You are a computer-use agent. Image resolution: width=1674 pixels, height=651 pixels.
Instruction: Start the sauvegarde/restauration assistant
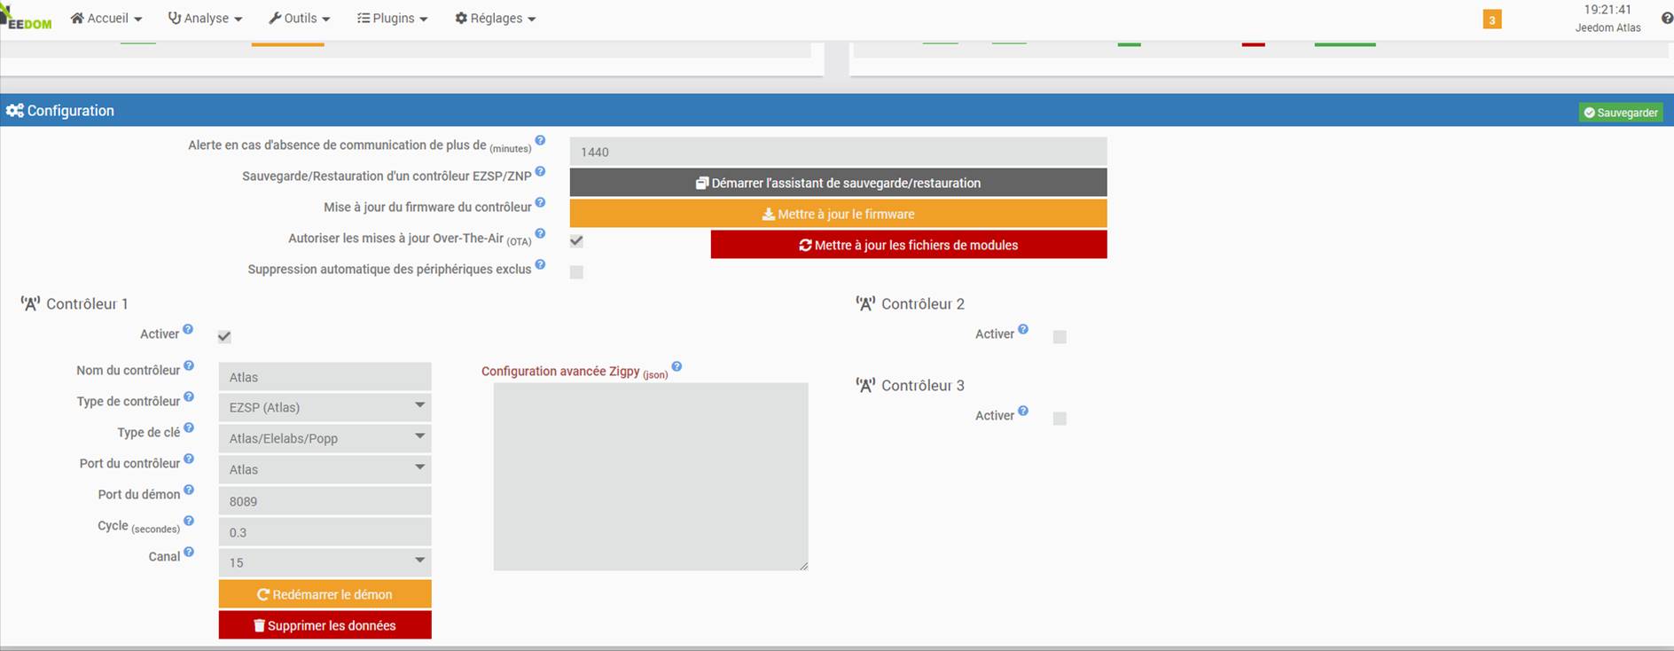[x=838, y=183]
